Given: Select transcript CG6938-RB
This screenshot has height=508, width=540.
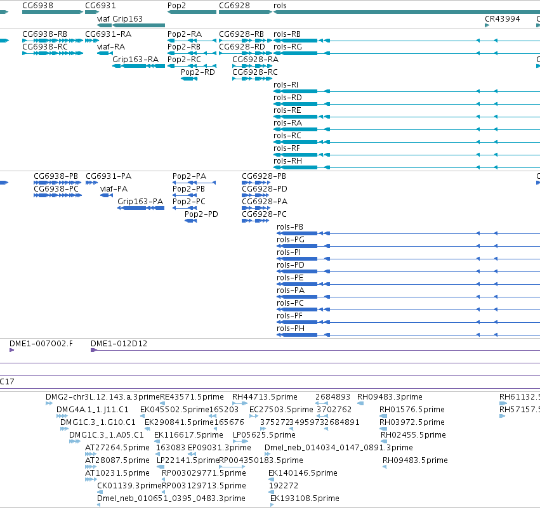Looking at the screenshot, I should pos(53,41).
